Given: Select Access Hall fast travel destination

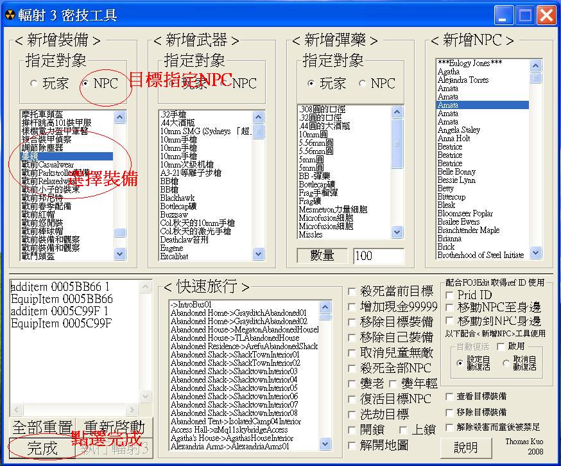Looking at the screenshot, I should pyautogui.click(x=229, y=429).
